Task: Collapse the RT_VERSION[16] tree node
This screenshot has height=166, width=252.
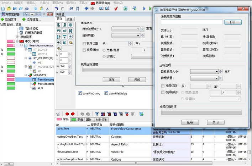Action: tap(26, 58)
